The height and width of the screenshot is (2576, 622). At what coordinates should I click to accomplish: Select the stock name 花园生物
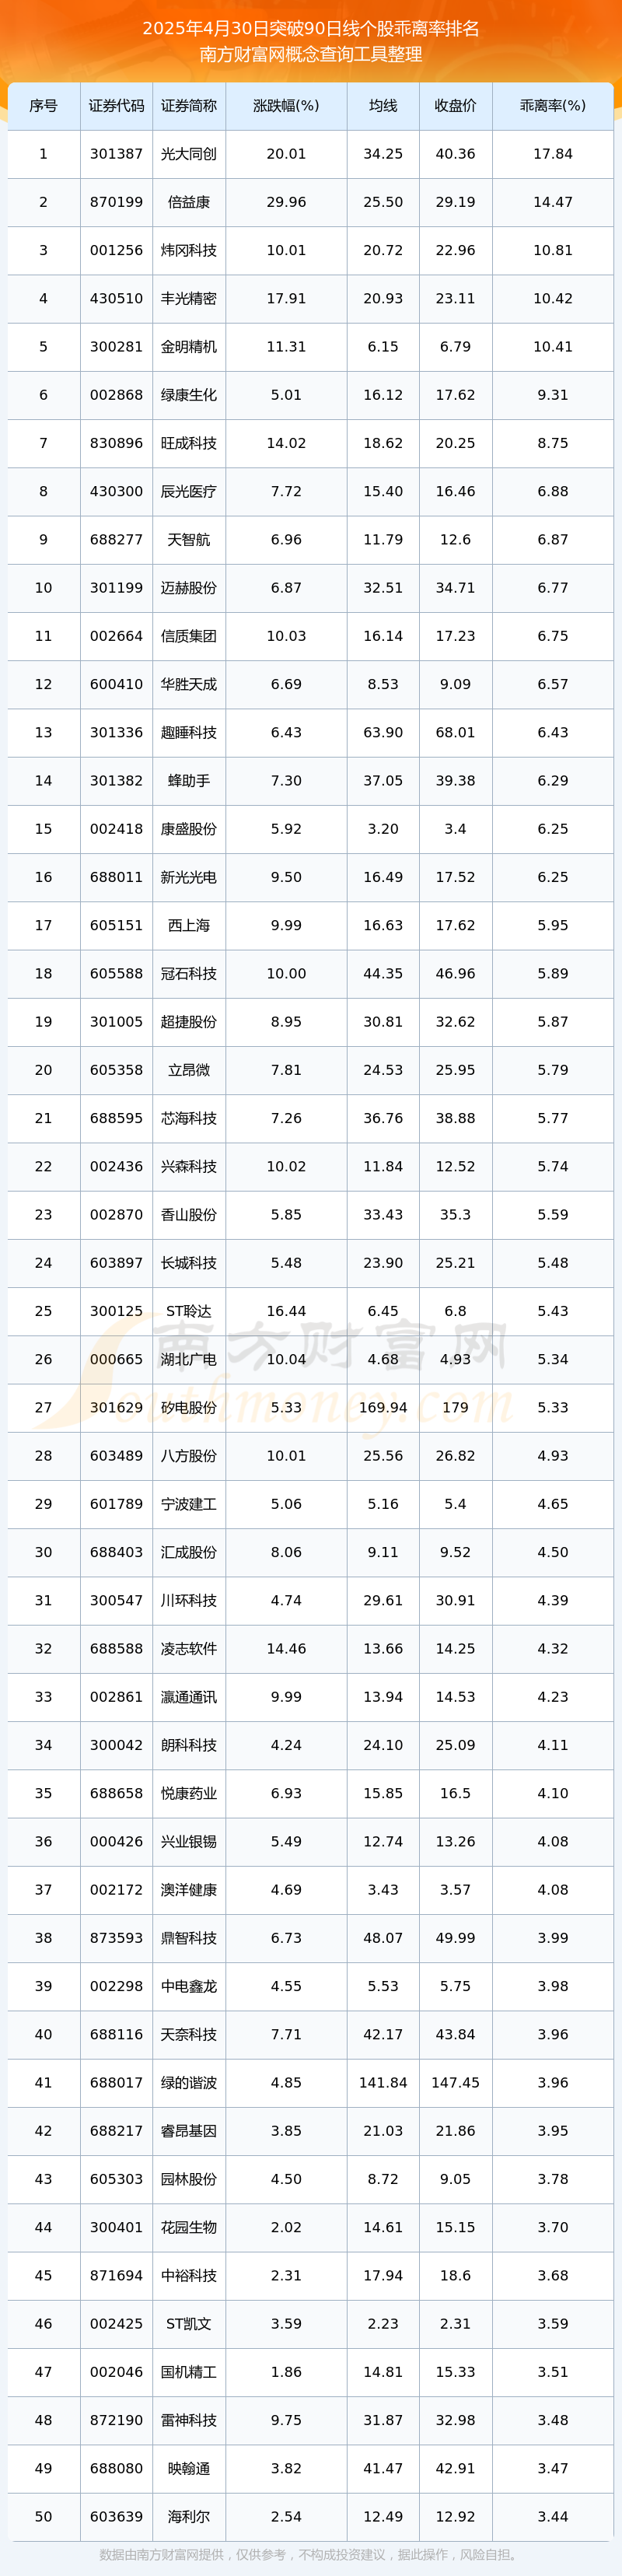(x=189, y=2227)
